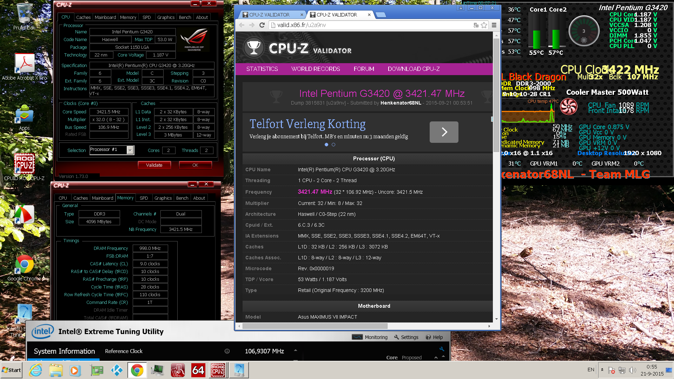Image resolution: width=674 pixels, height=379 pixels.
Task: Click DOWNLOAD CPU-Z menu link
Action: coord(414,69)
